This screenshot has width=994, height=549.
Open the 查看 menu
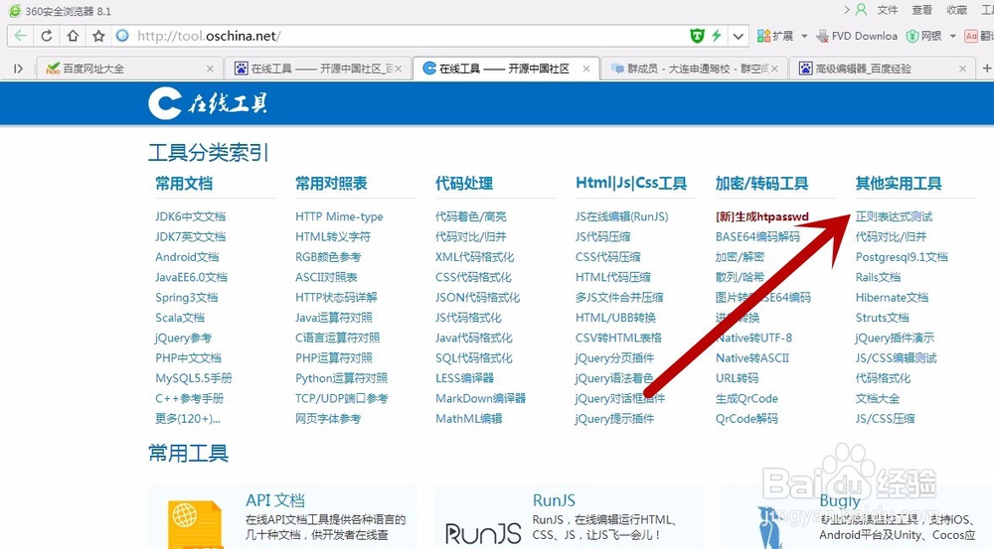tap(921, 10)
